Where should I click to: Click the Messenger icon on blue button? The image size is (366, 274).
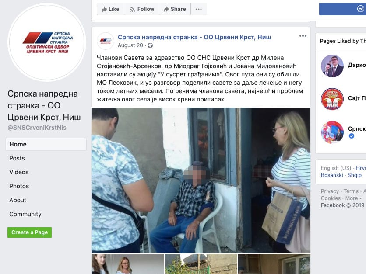360,9
